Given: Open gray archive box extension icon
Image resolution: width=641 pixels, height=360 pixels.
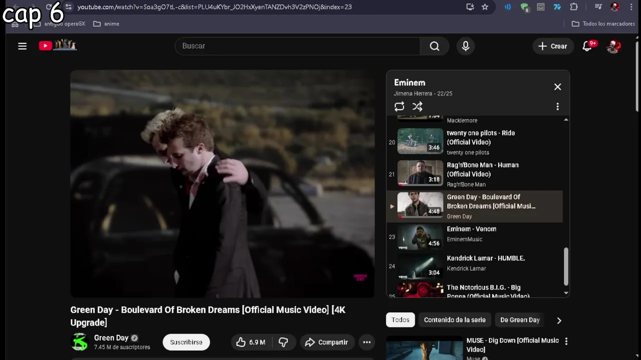Looking at the screenshot, I should (x=541, y=7).
